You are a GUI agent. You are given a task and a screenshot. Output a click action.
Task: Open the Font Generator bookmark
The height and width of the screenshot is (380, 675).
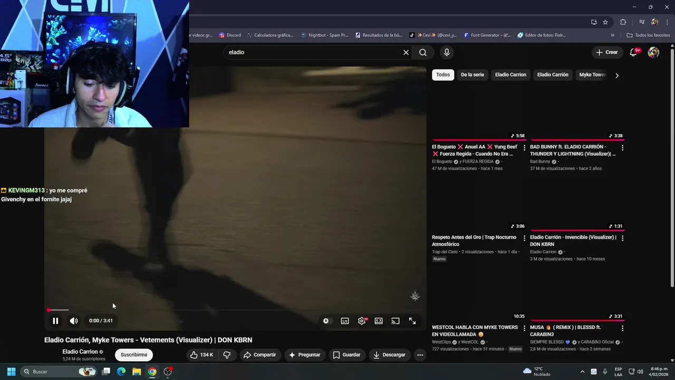487,35
